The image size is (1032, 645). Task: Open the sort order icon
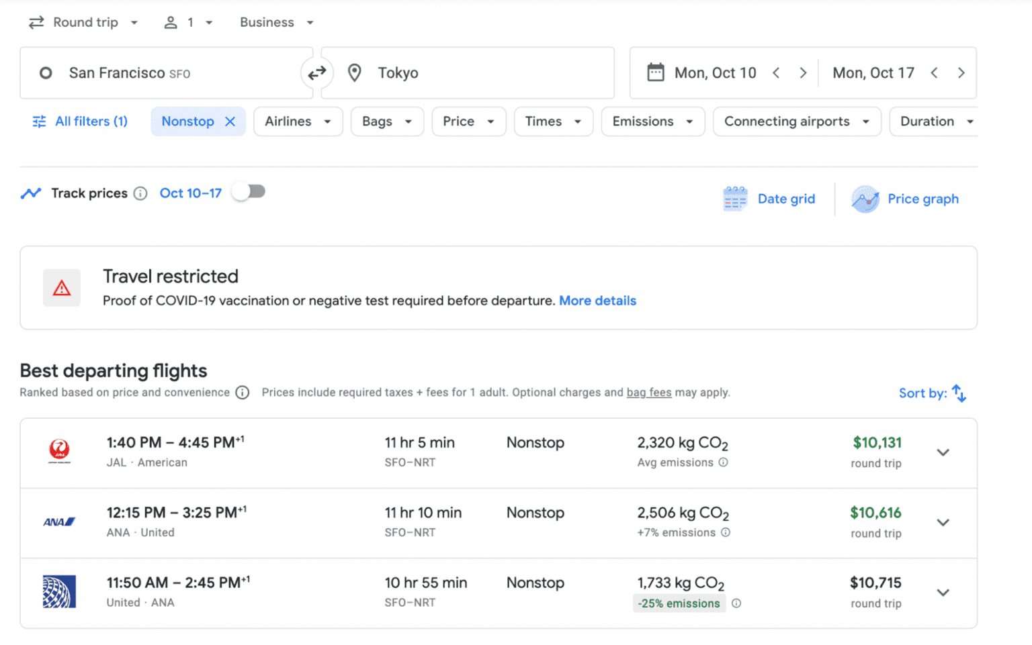[x=959, y=393]
